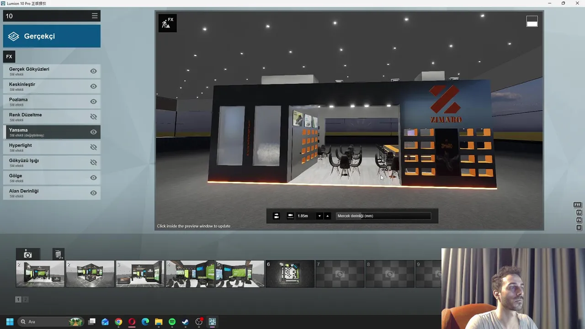Select the Hyperlight effect row
Screen dimensions: 585x329
52,147
